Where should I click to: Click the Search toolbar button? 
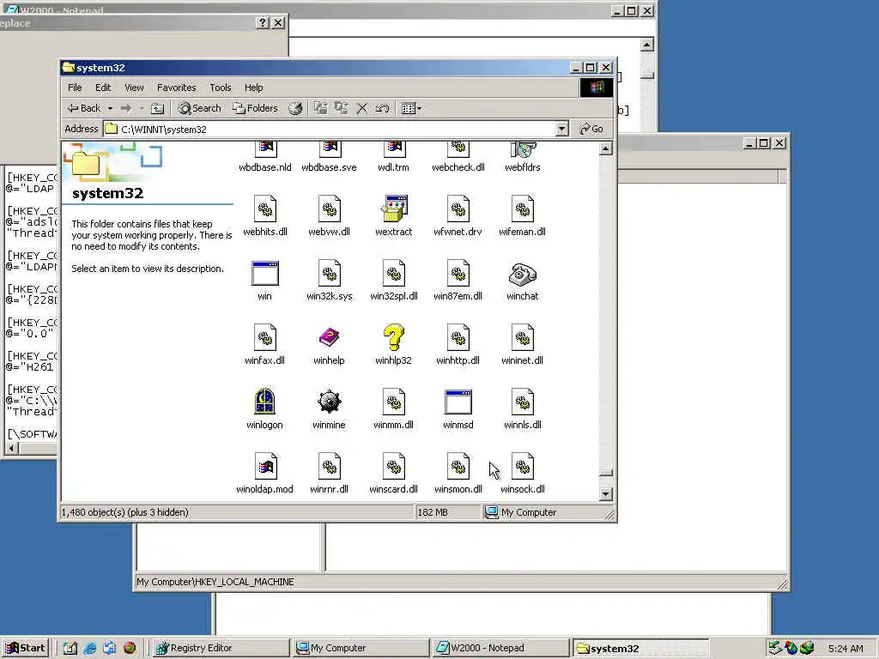coord(199,108)
